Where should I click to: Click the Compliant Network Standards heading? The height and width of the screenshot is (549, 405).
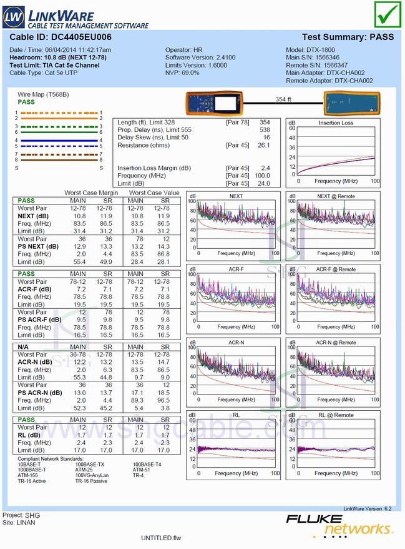51,459
